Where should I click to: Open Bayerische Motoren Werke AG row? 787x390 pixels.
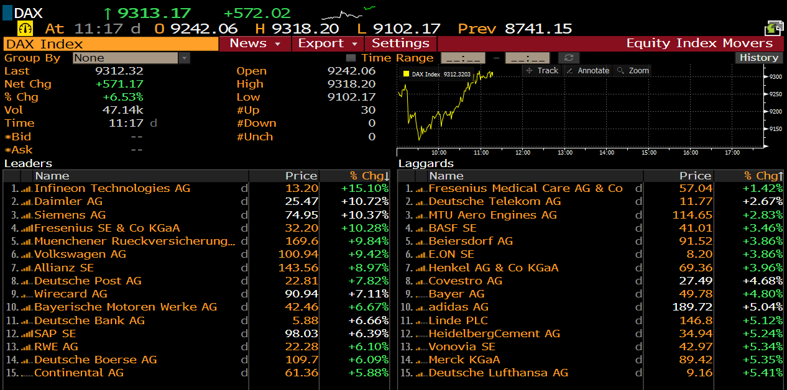tap(196, 307)
